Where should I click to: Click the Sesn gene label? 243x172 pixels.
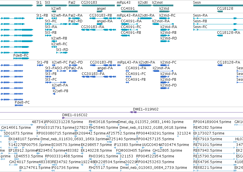197,3
